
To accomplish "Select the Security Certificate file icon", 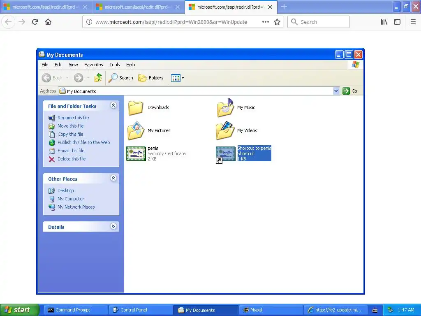I will [136, 154].
